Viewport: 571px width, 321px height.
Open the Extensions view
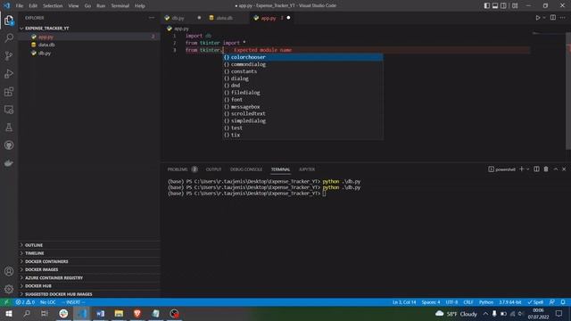(x=9, y=91)
